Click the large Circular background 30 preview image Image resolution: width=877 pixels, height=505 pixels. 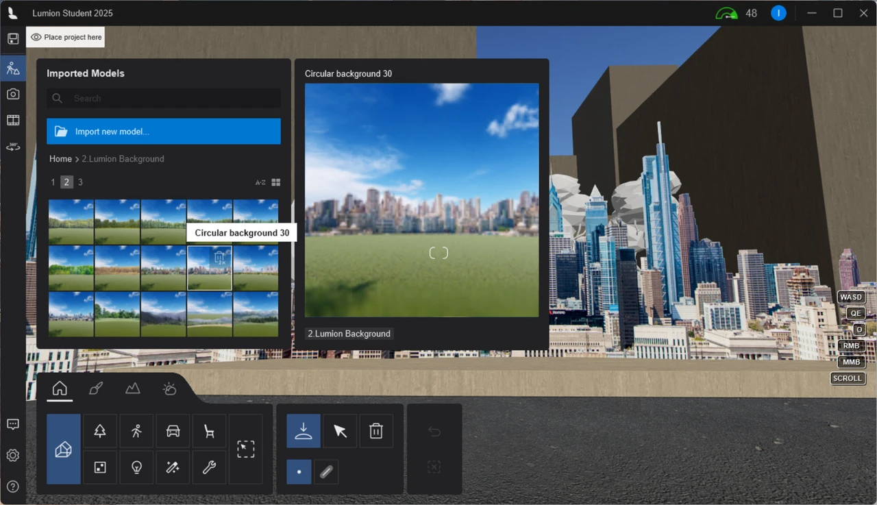pos(421,200)
